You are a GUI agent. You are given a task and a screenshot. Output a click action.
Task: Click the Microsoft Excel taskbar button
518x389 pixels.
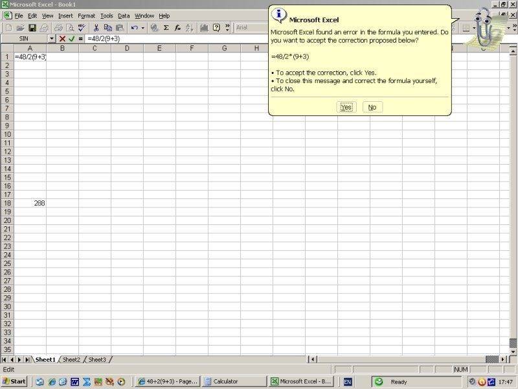pos(302,381)
